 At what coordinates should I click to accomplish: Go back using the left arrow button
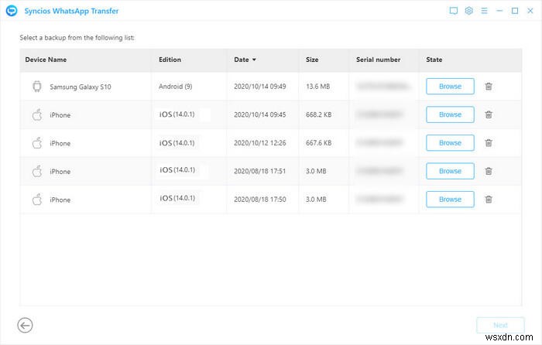[x=26, y=326]
